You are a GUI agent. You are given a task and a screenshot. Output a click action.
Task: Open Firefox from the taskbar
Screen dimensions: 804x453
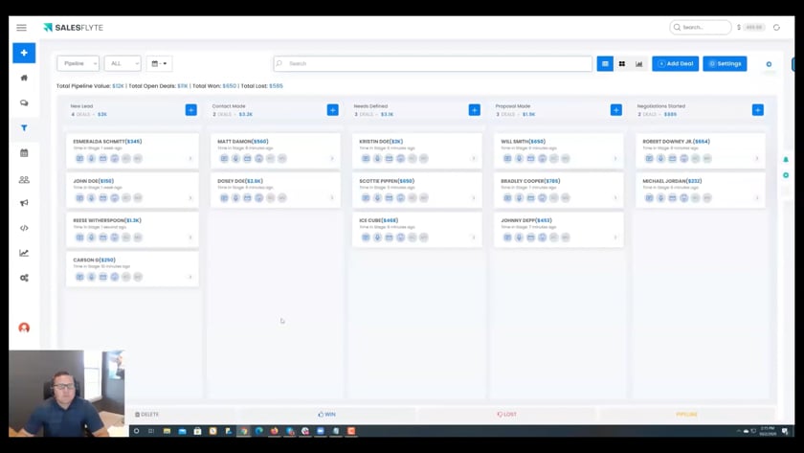coord(275,431)
